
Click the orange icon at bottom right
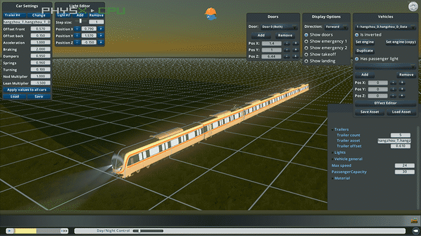click(x=414, y=220)
